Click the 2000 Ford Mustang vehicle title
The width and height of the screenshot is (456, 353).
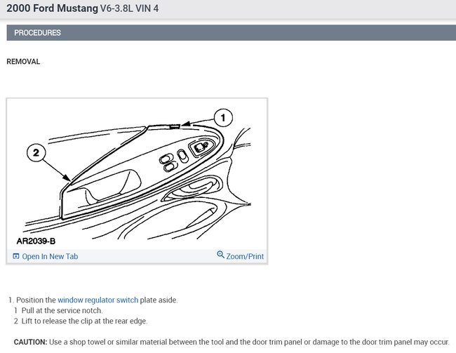(52, 8)
